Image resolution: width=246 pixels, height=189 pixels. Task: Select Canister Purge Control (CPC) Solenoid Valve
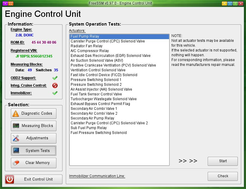[119, 41]
